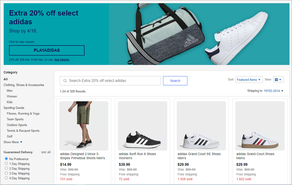Screen dimensions: 292x185
Task: Expand Shipping to 19702-2014 dropdown
Action: (273, 91)
